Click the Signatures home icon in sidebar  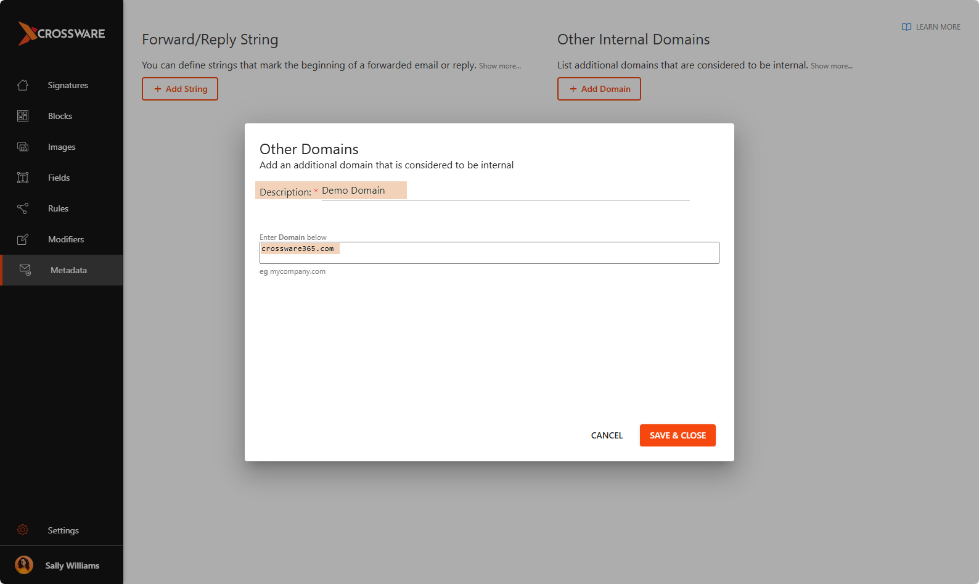pos(23,85)
